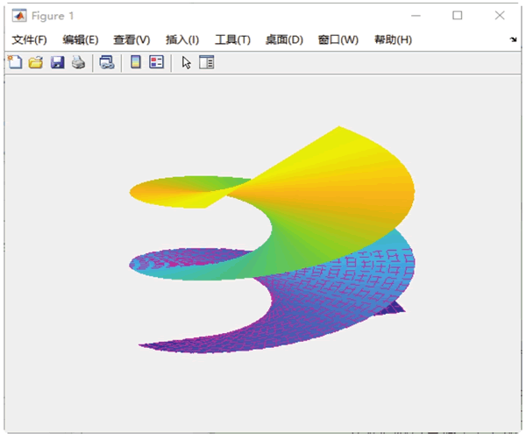Open the 窗口(W) menu

[338, 40]
